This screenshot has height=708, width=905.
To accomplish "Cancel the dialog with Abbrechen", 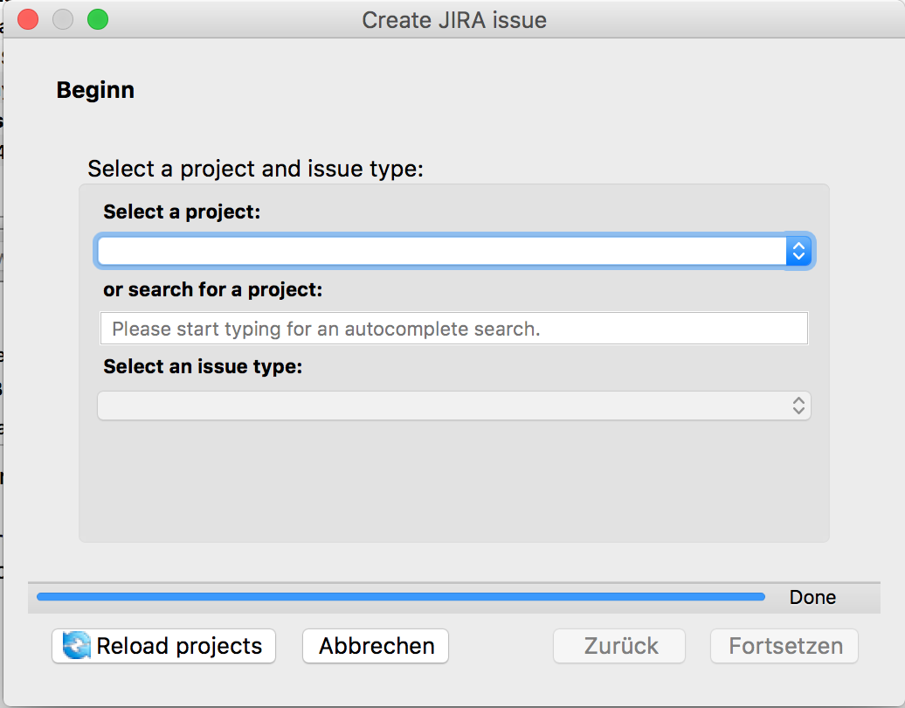I will pyautogui.click(x=376, y=646).
